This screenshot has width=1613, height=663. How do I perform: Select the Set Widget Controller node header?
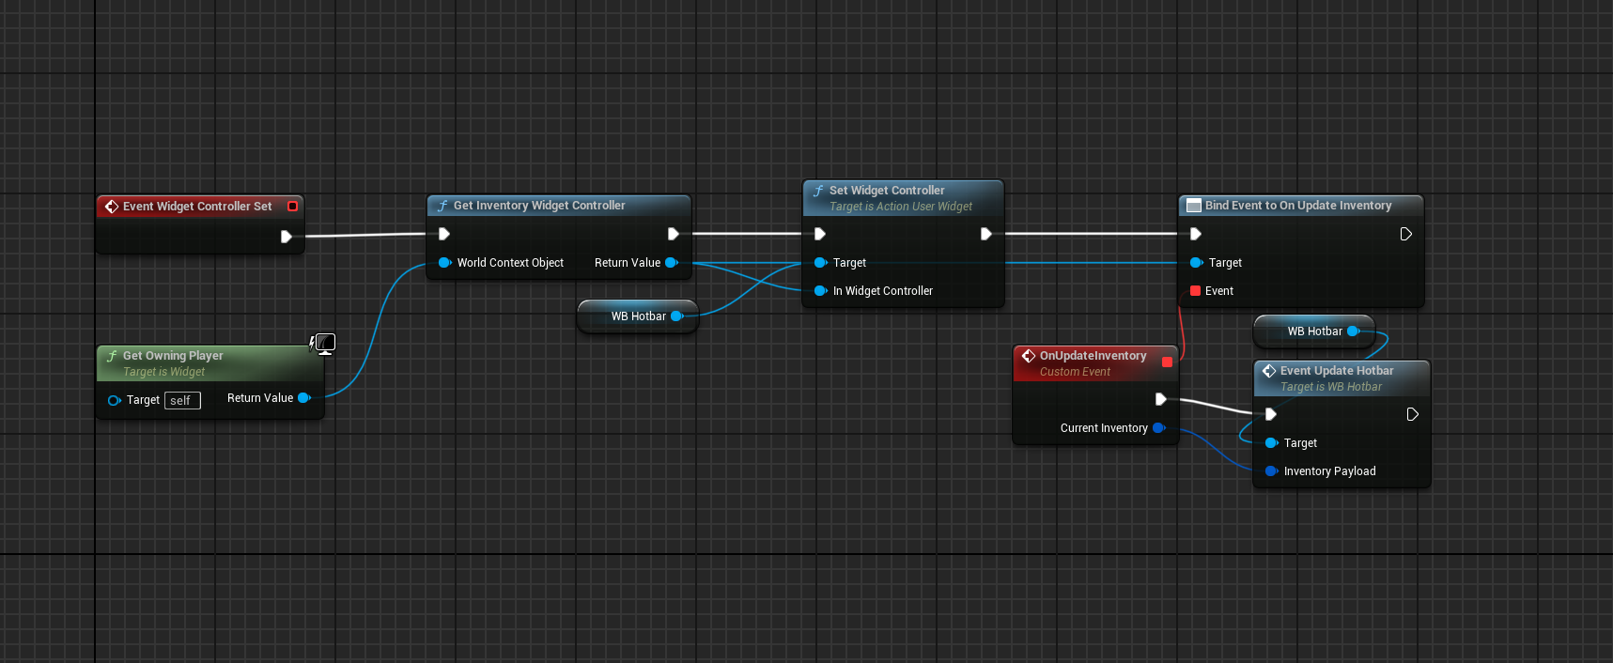point(887,191)
